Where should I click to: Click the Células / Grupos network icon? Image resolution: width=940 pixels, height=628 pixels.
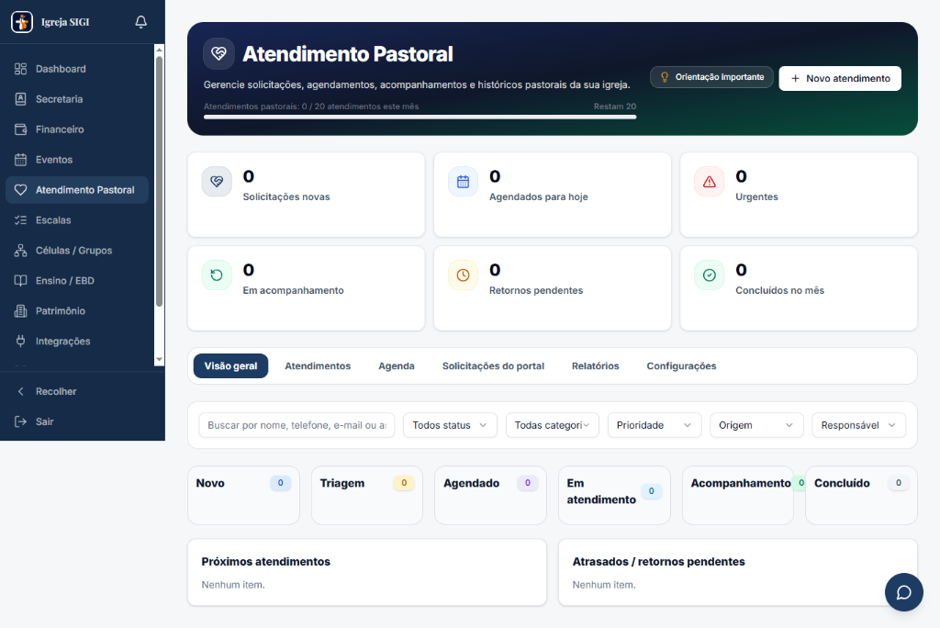[20, 251]
